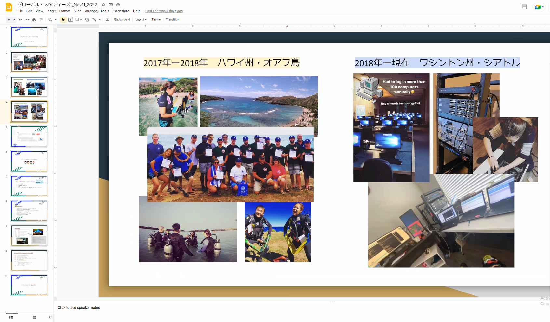The width and height of the screenshot is (550, 322).
Task: Switch to grid view of slides
Action: (34, 317)
